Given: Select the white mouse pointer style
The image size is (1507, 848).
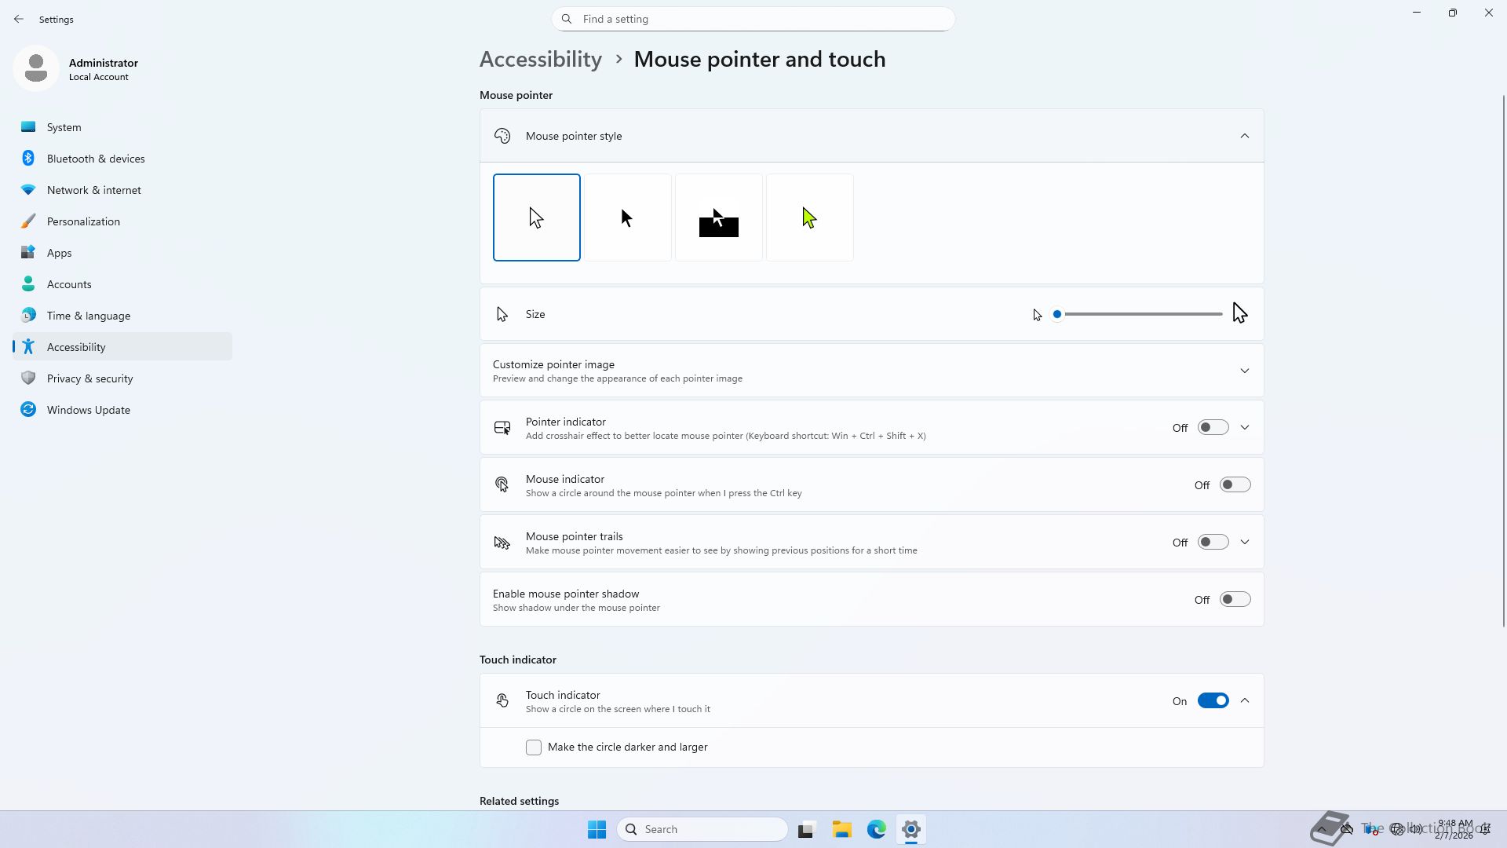Looking at the screenshot, I should click(537, 217).
